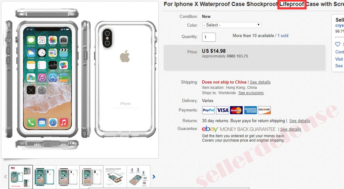The image size is (344, 189).
Task: Open Returns See details link
Action: 300,121
